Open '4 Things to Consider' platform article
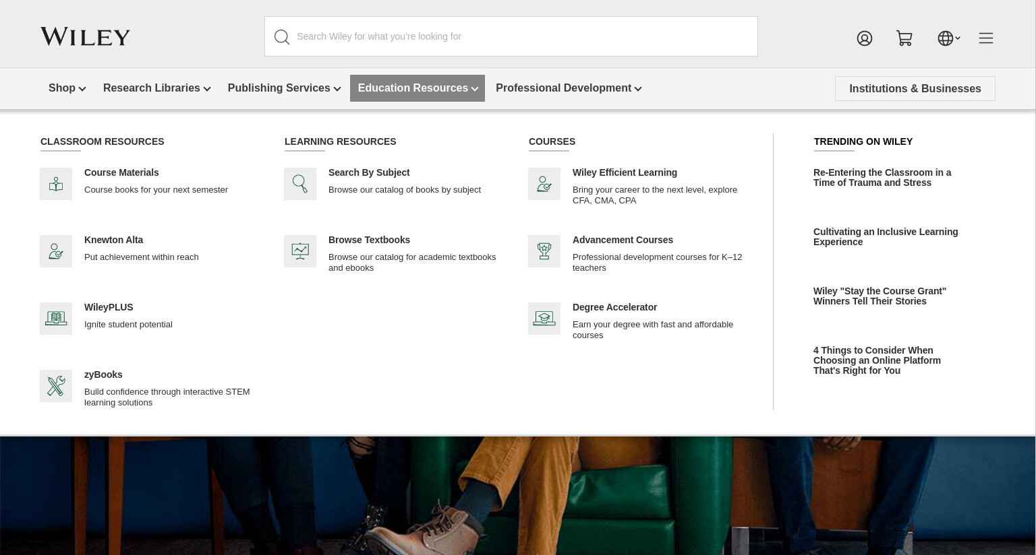1036x555 pixels. 877,360
